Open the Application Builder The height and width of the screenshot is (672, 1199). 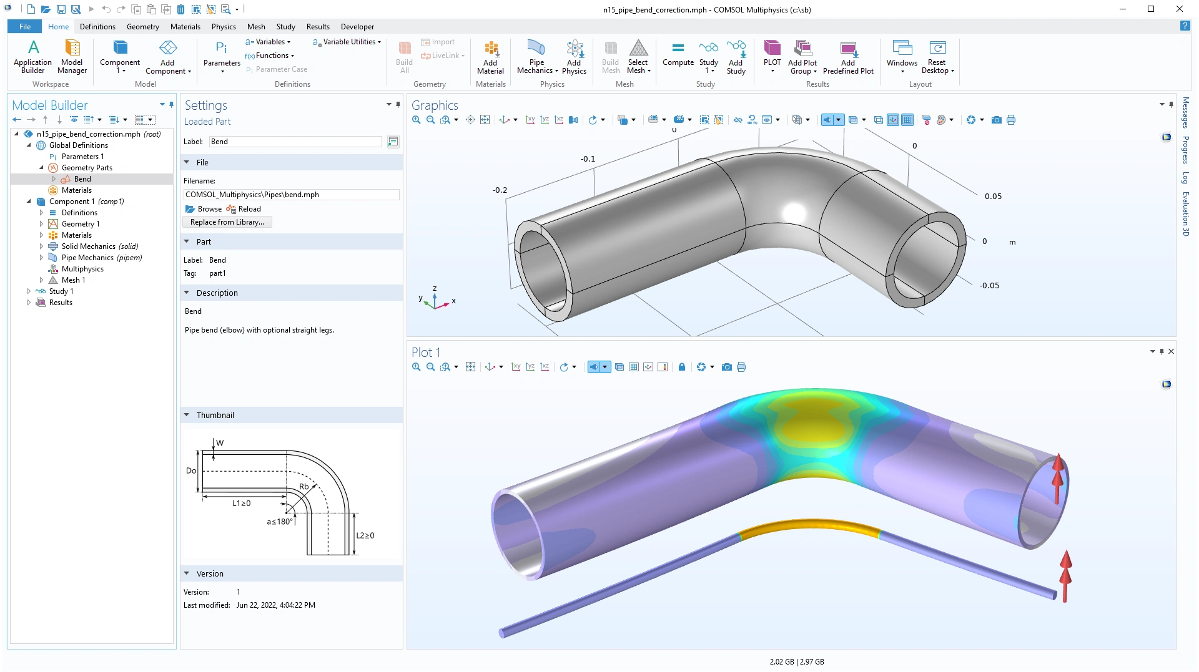click(x=32, y=56)
